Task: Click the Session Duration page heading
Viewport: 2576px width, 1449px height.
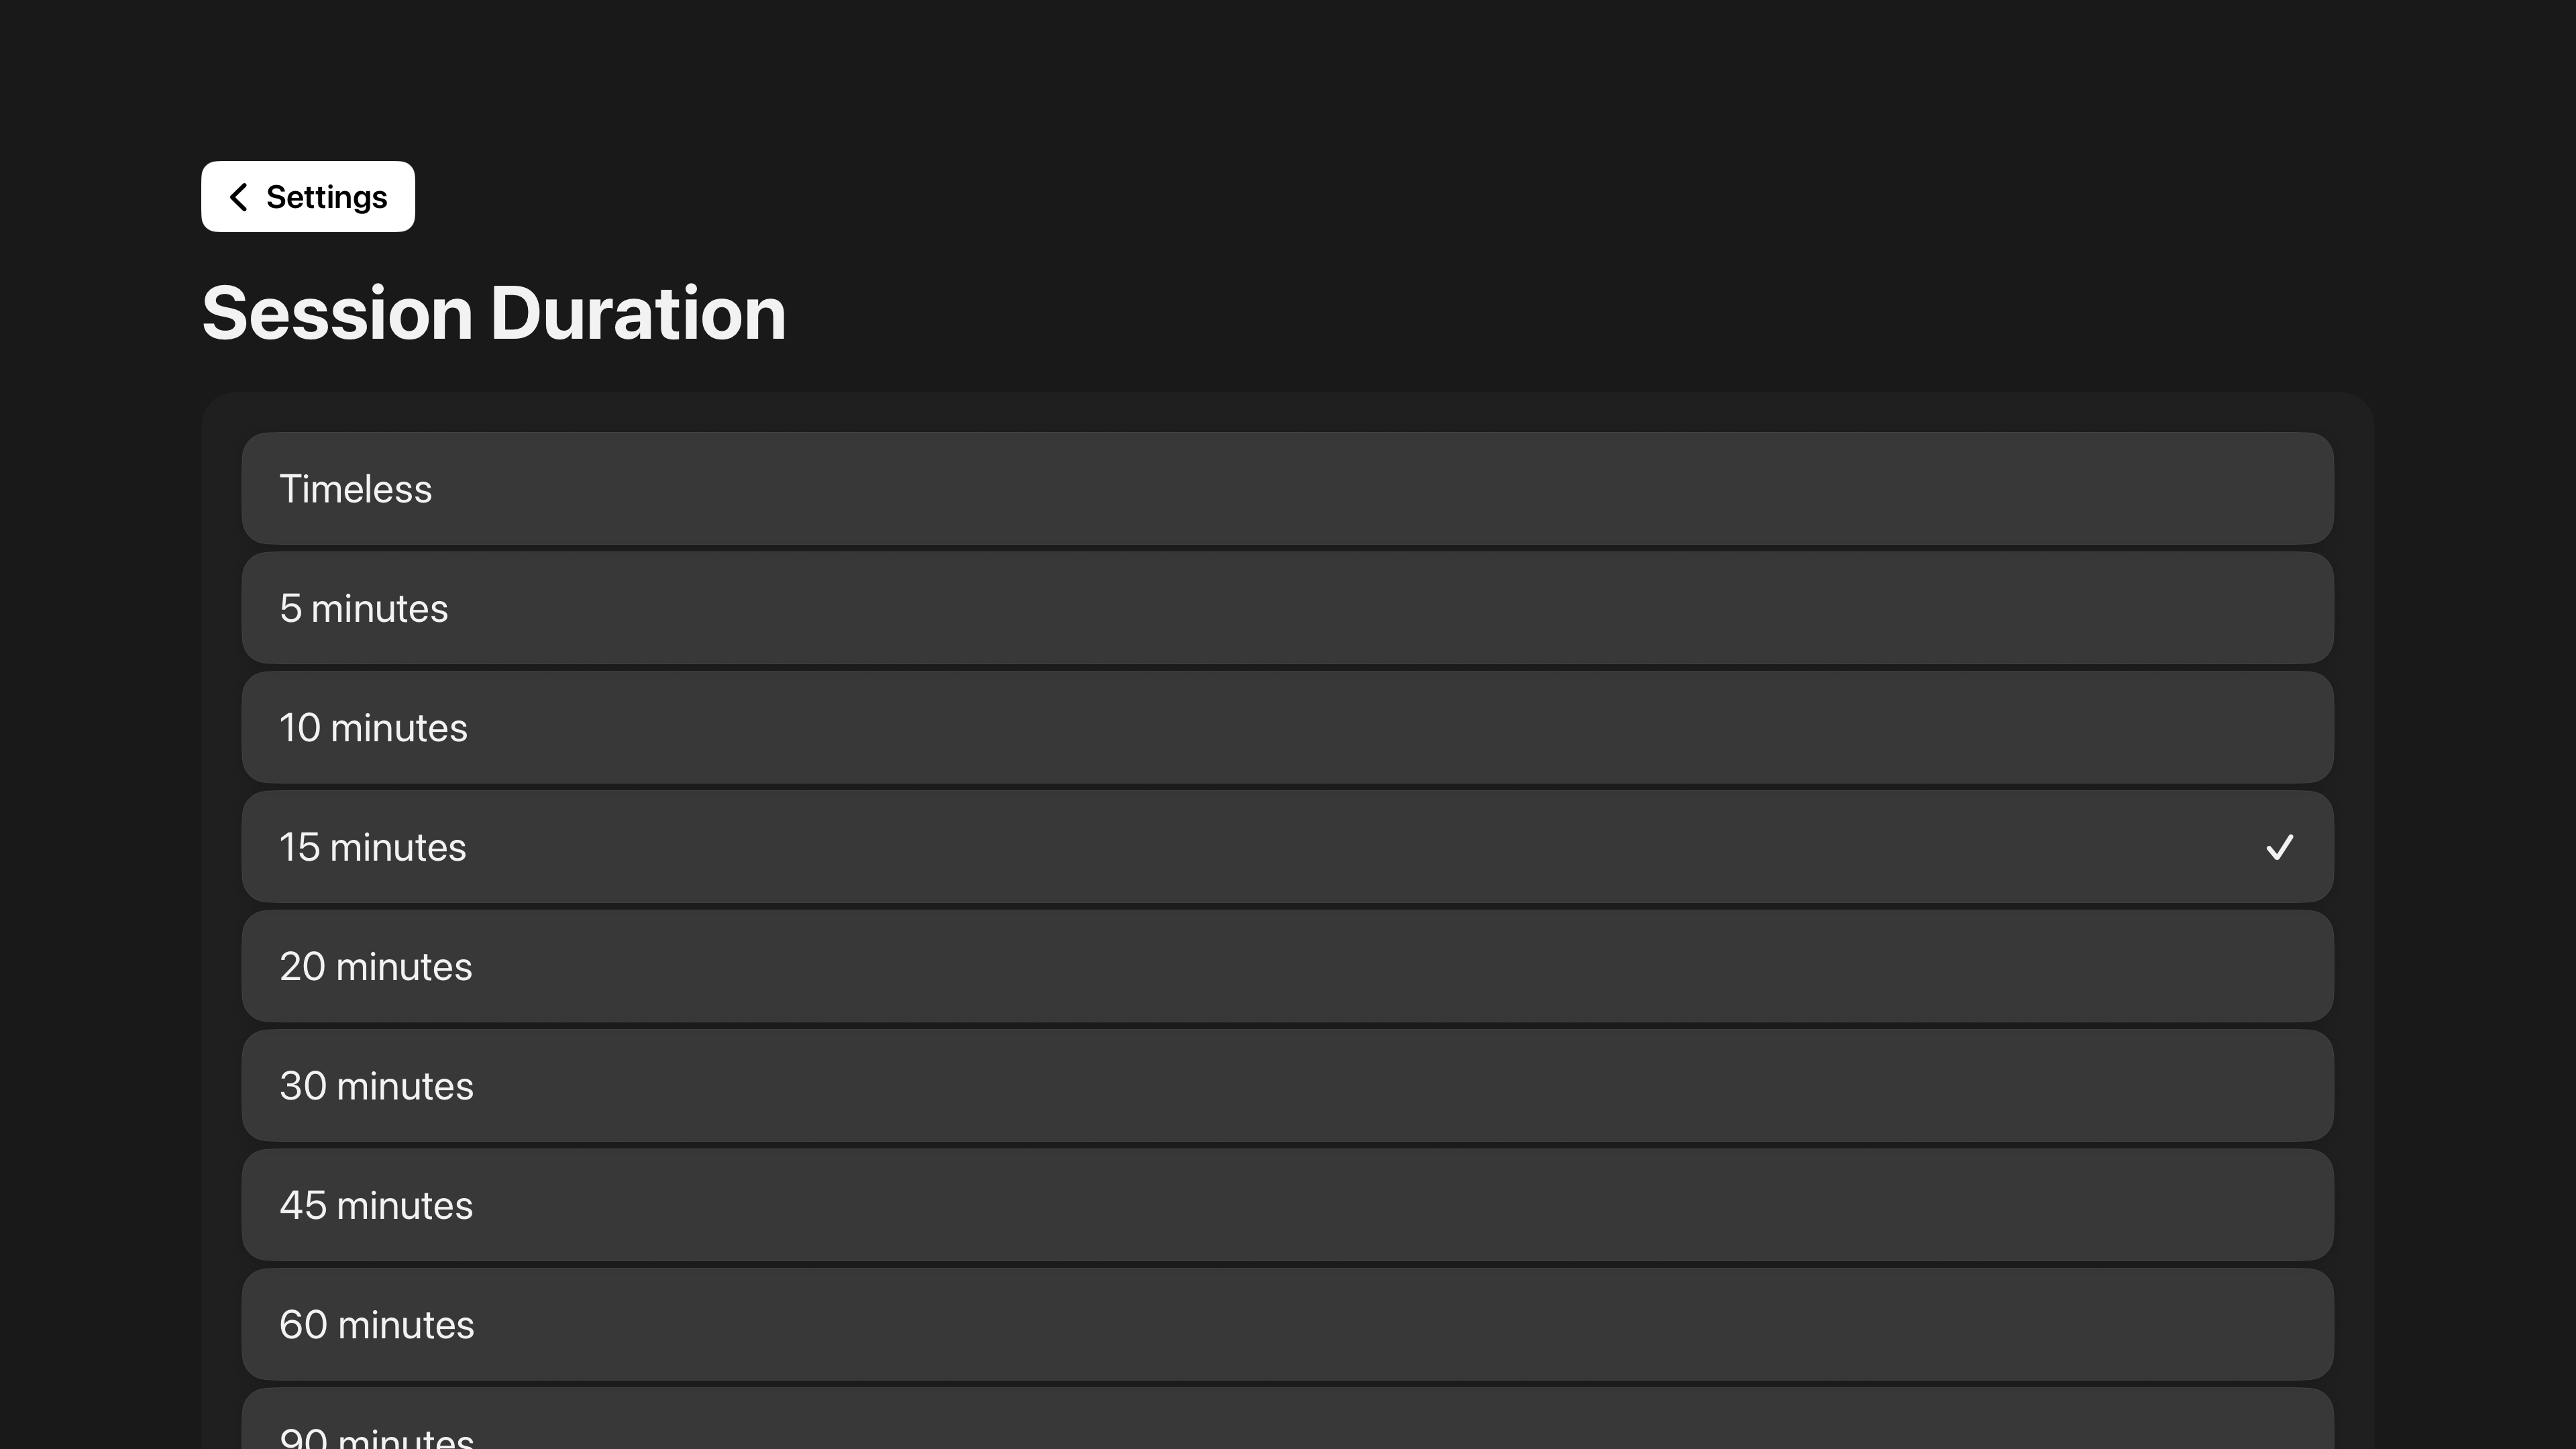Action: click(494, 313)
